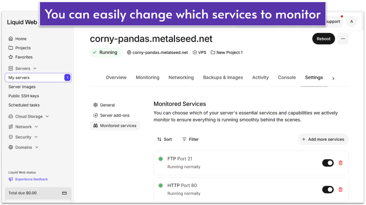366x205 pixels.
Task: Click the Total due card icon
Action: [65, 193]
